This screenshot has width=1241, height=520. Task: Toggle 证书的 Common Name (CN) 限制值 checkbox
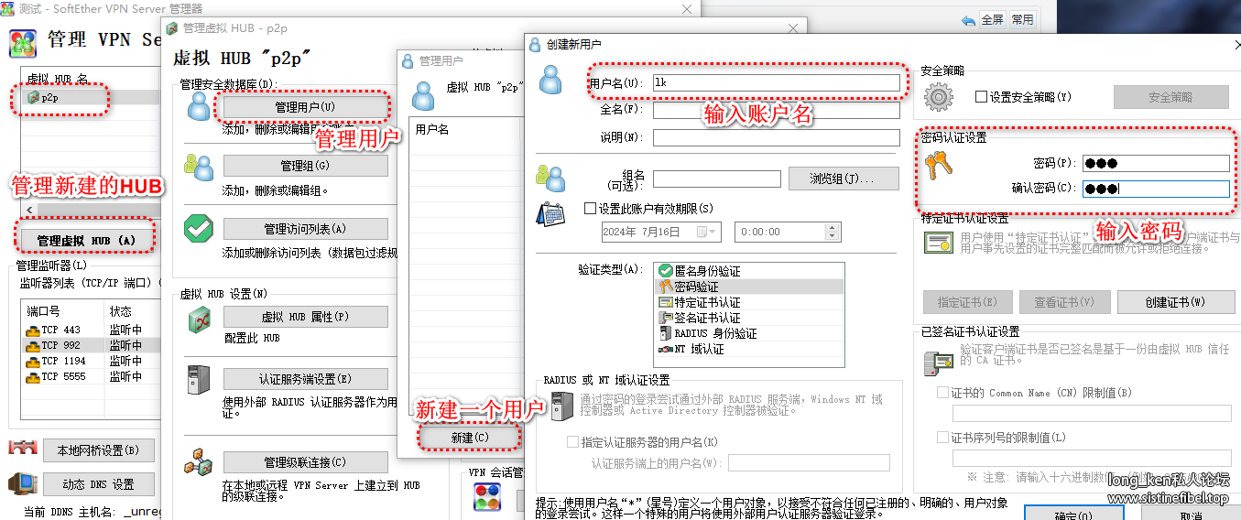943,393
